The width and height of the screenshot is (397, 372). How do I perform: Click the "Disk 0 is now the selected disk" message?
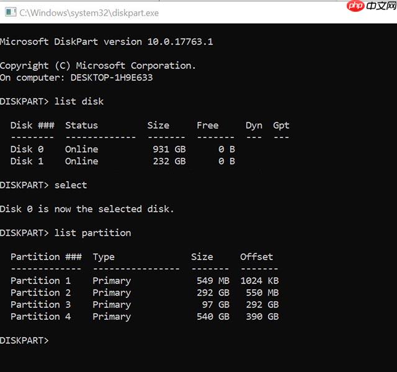[x=87, y=209]
